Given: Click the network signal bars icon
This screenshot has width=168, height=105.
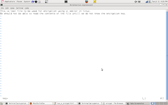Looking at the screenshot, I should (147, 2).
